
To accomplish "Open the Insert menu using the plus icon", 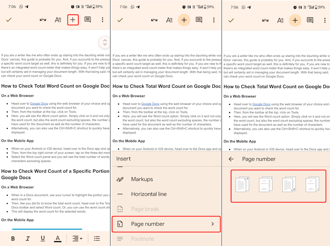I will (x=73, y=20).
